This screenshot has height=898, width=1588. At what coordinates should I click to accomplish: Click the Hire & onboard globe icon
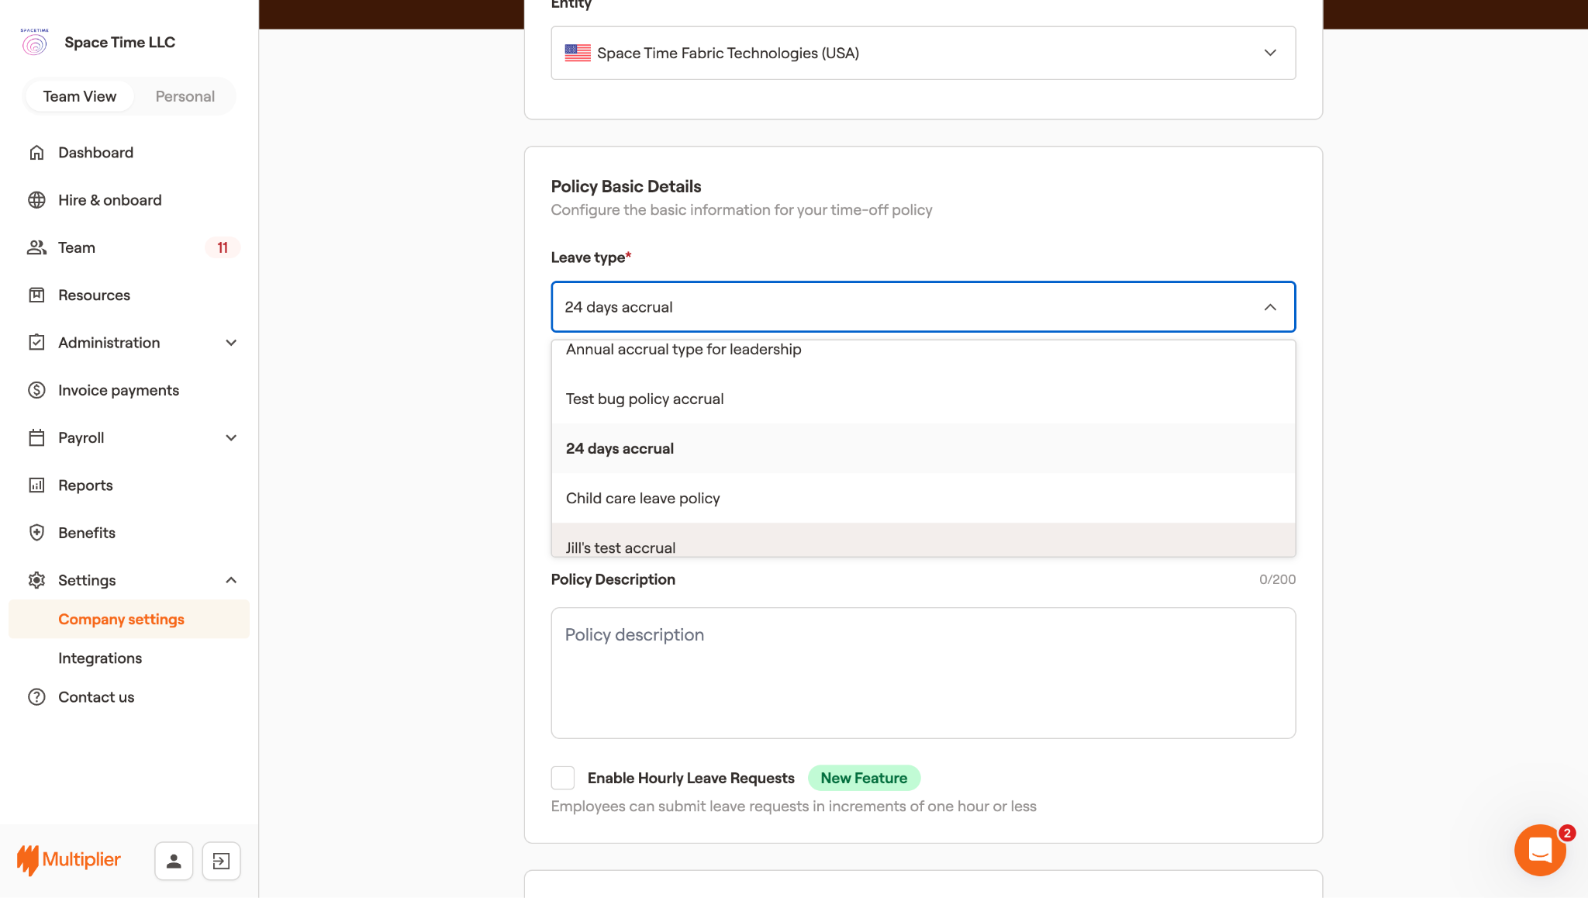pos(36,200)
